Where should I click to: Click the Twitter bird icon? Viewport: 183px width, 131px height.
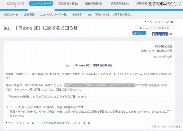pyautogui.click(x=135, y=33)
